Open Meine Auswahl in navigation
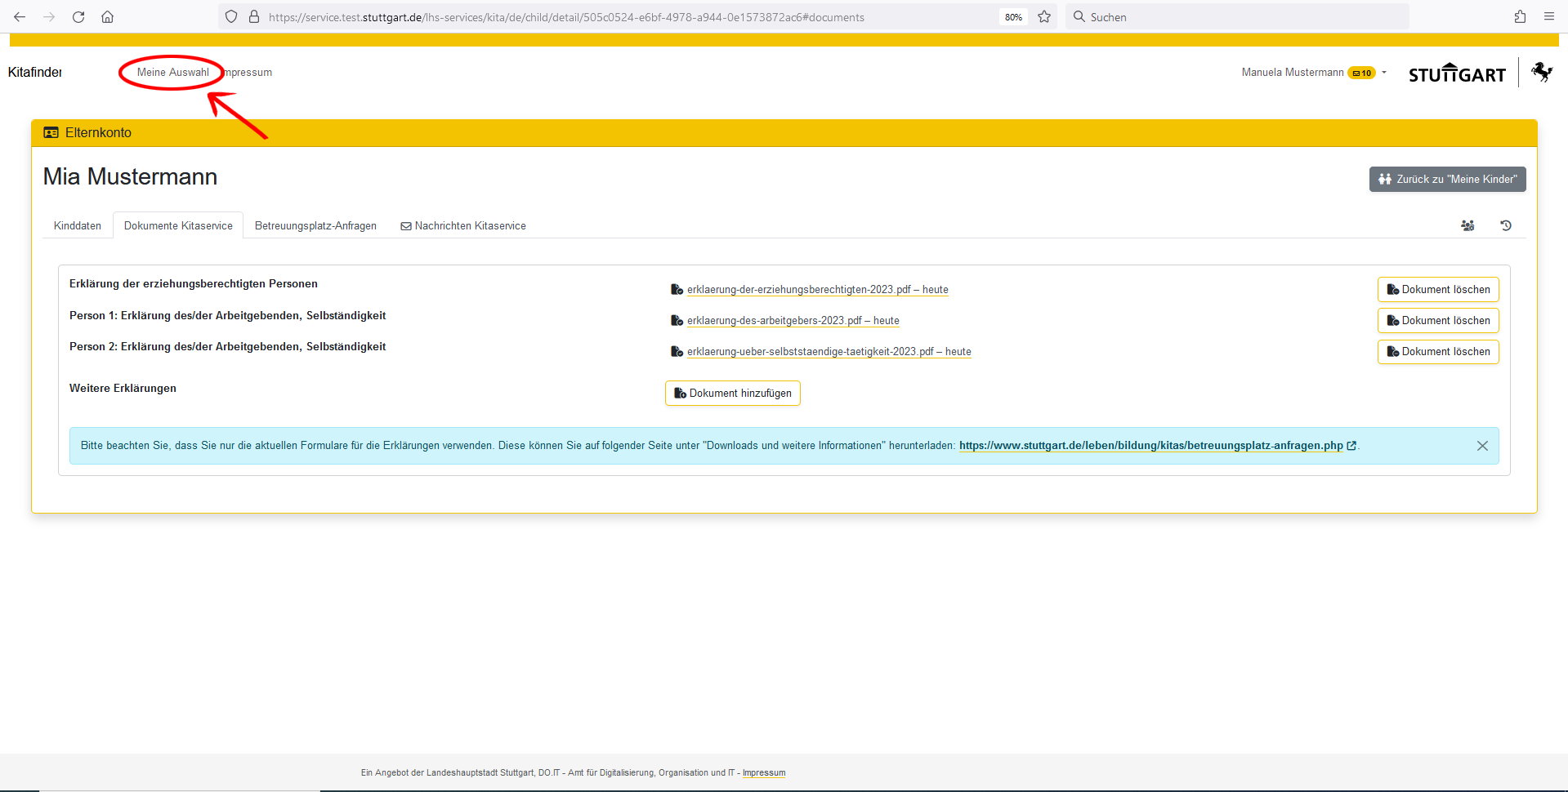Viewport: 1568px width, 792px height. point(172,73)
